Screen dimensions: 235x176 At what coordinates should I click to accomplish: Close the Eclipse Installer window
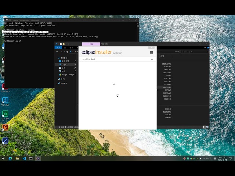point(151,48)
